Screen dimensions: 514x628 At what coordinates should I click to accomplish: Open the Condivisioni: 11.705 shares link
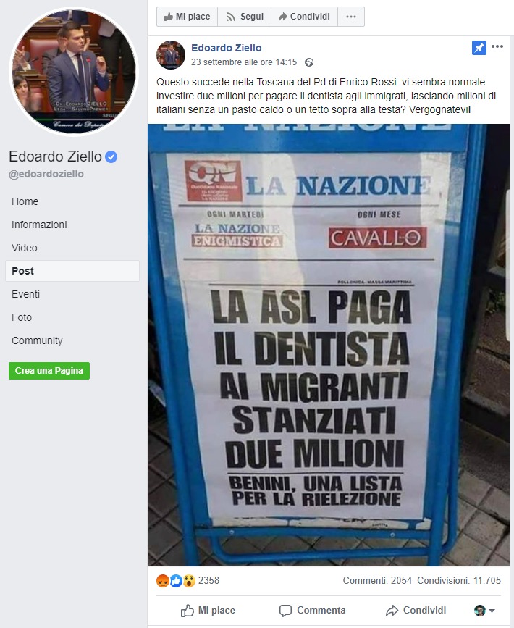tap(459, 581)
